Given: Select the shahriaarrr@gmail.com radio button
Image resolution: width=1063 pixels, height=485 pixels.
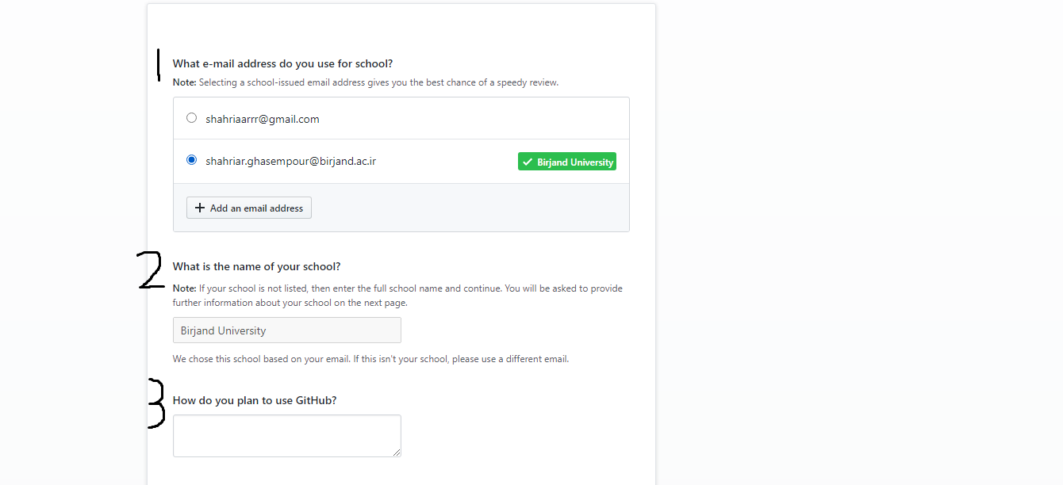Looking at the screenshot, I should (x=191, y=118).
